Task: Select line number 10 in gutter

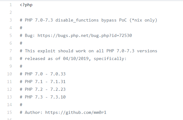Action: (10, 74)
